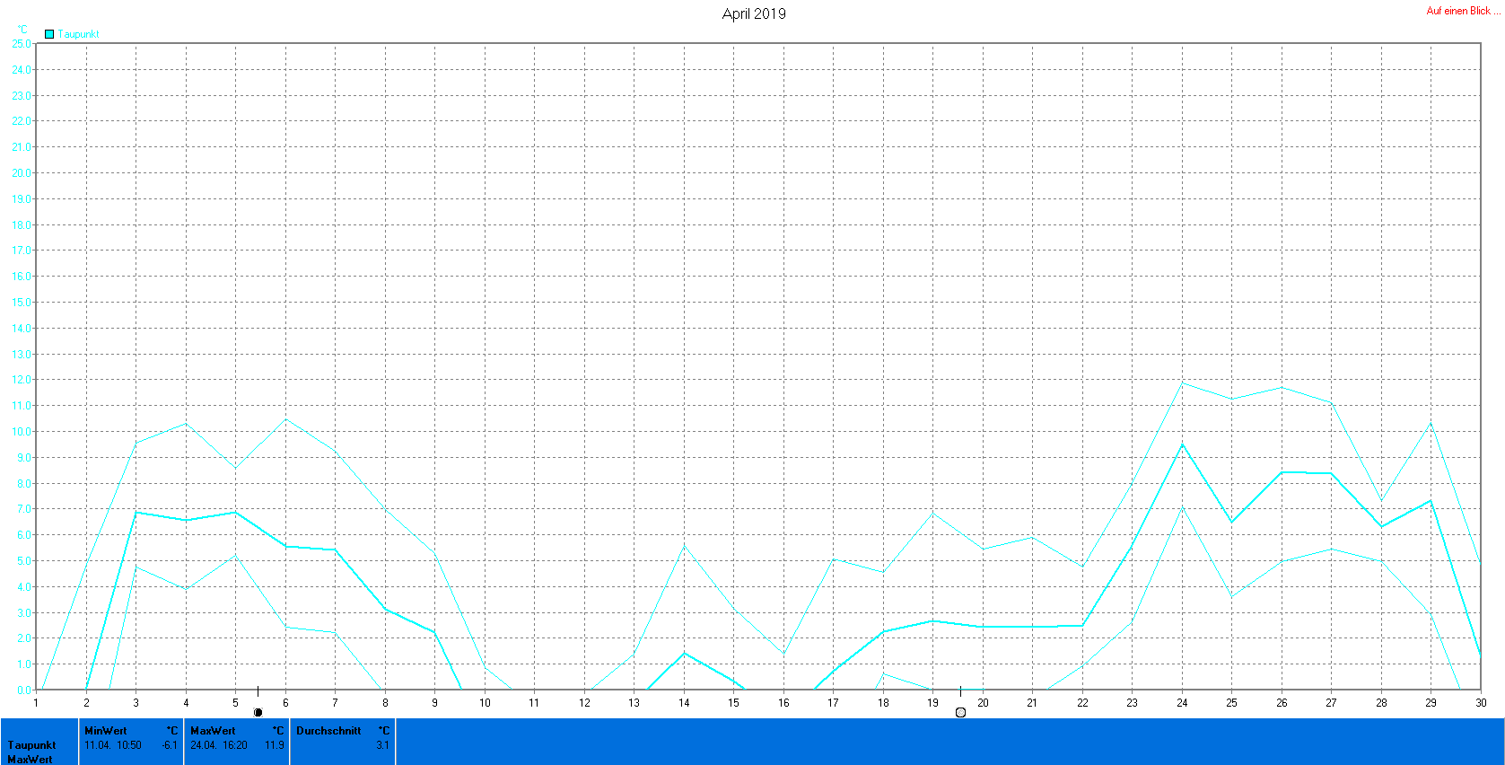Click the Taupunkt row label in table
Viewport: 1505px width, 765px height.
click(32, 745)
